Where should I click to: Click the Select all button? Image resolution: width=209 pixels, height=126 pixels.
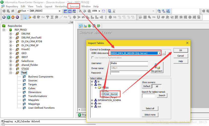pyautogui.click(x=150, y=108)
